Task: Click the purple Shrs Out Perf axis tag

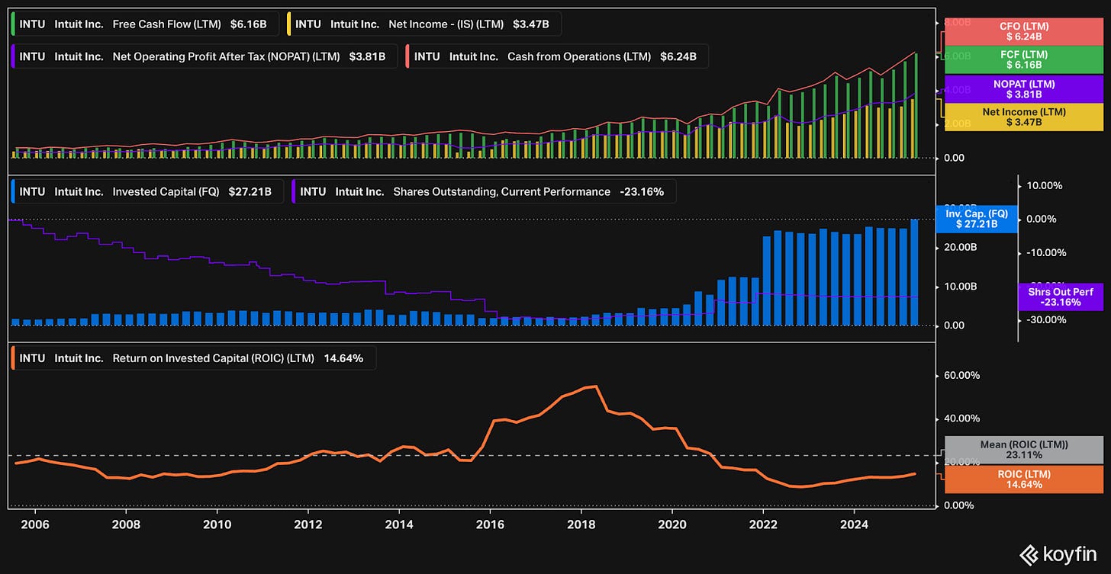Action: coord(1061,297)
